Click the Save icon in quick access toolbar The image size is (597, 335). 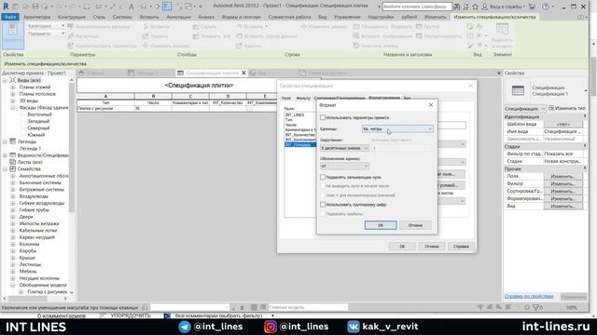pos(35,7)
